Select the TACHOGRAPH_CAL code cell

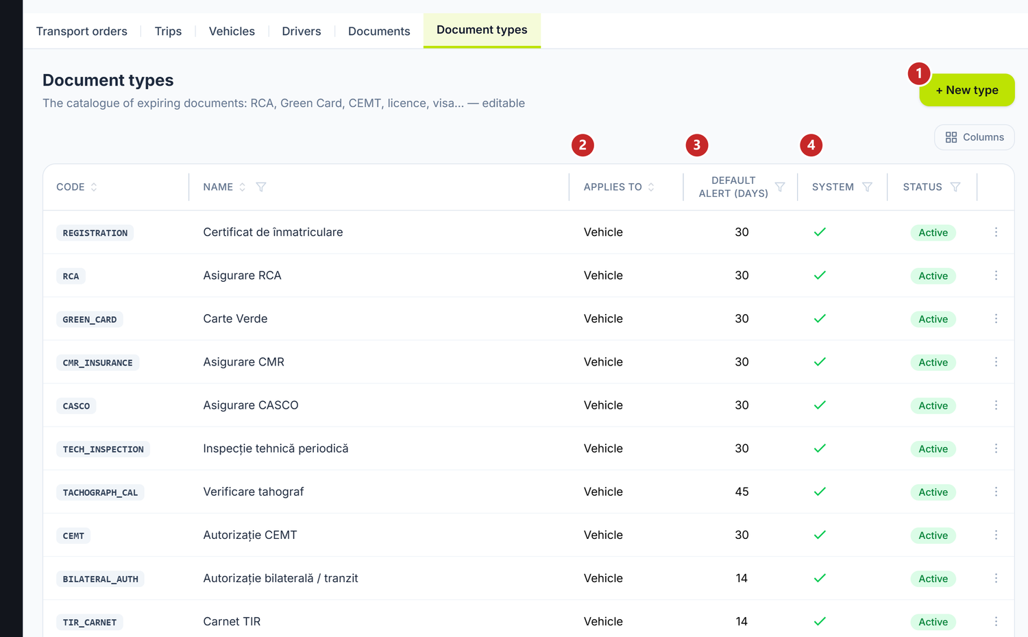coord(100,492)
